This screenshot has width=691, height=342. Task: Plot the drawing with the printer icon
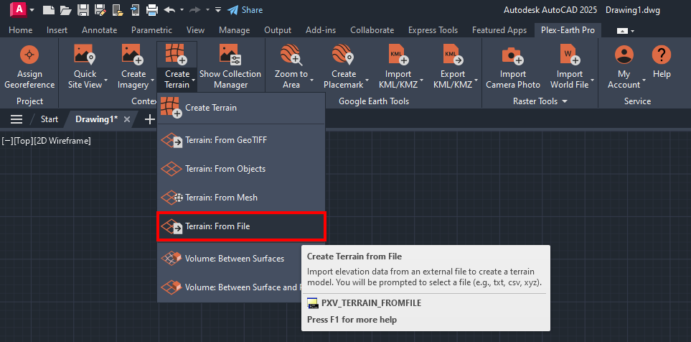click(x=152, y=10)
